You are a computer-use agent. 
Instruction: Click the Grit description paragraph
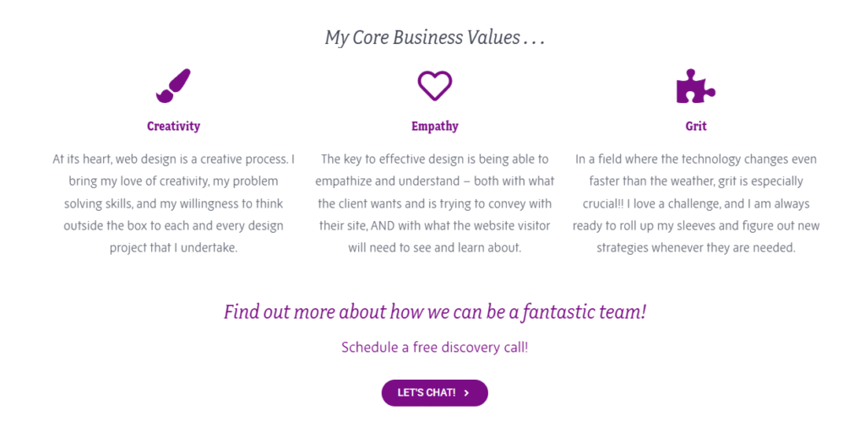tap(696, 204)
